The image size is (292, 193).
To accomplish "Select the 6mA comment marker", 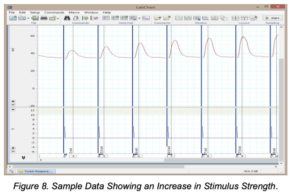I will (136, 151).
